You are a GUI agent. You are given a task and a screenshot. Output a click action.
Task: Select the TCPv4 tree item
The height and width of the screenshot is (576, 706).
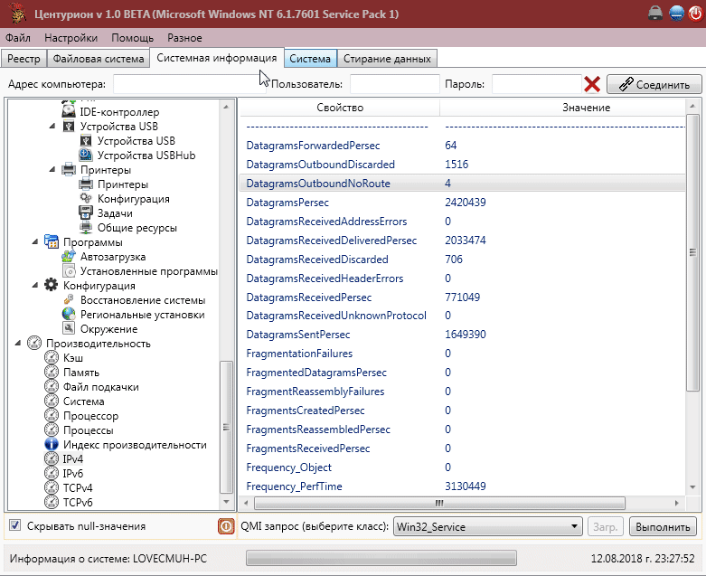(78, 487)
